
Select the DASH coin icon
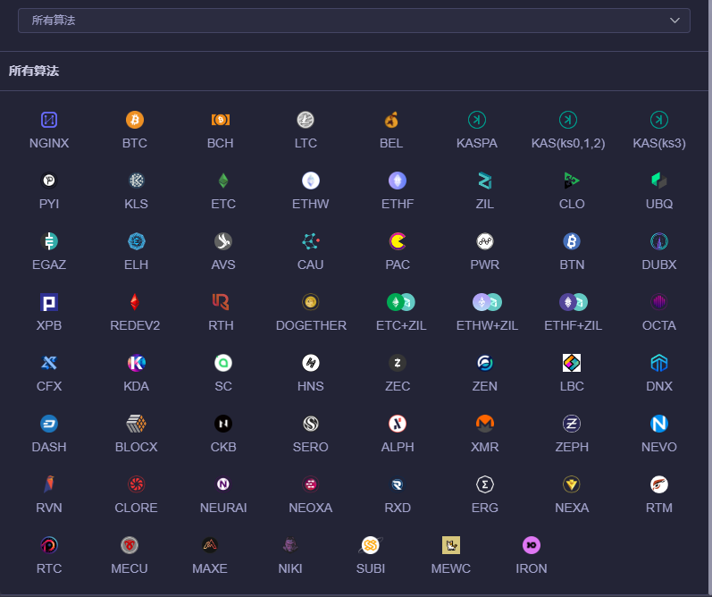point(49,424)
